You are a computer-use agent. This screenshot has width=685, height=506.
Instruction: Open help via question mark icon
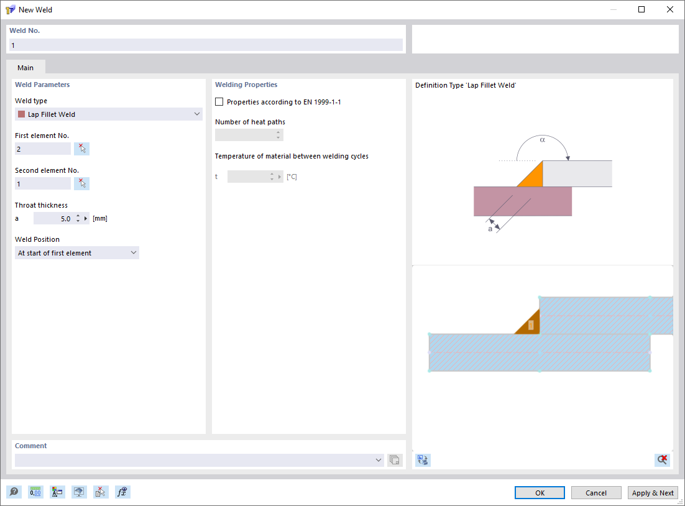click(14, 492)
